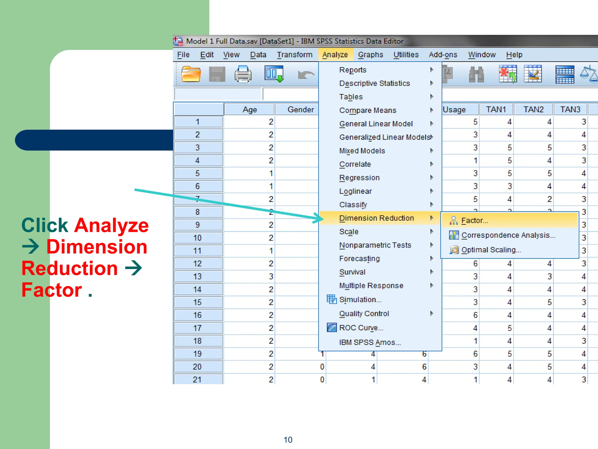Expand the Correlate submenu arrow
This screenshot has width=598, height=449.
click(432, 164)
